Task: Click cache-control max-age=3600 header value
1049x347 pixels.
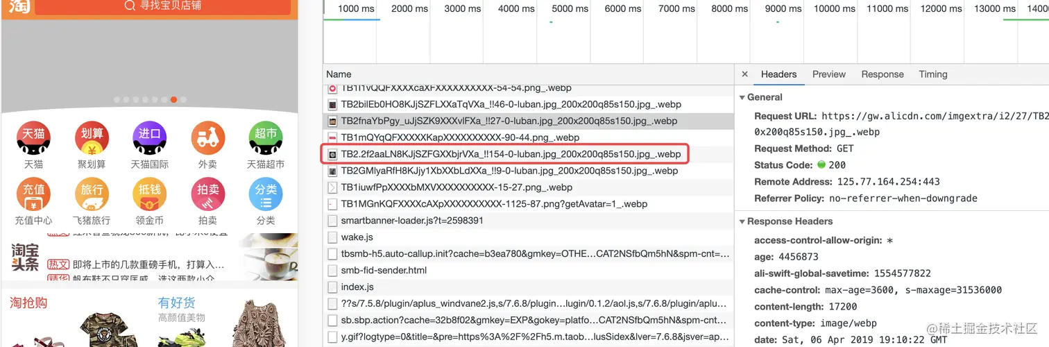Action: [x=913, y=290]
